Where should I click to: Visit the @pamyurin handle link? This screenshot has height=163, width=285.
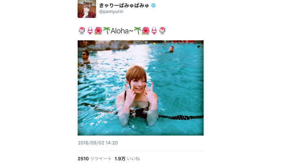pyautogui.click(x=111, y=11)
